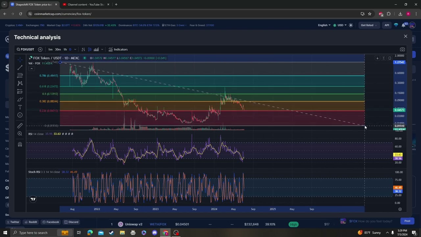
Task: Switch to the bars chart type
Action: tap(83, 49)
